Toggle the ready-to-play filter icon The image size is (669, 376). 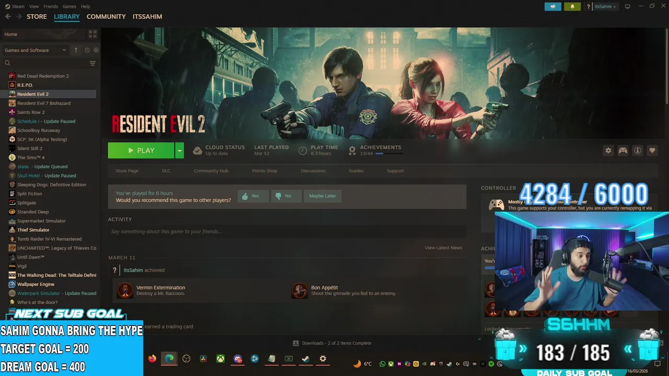coord(96,50)
